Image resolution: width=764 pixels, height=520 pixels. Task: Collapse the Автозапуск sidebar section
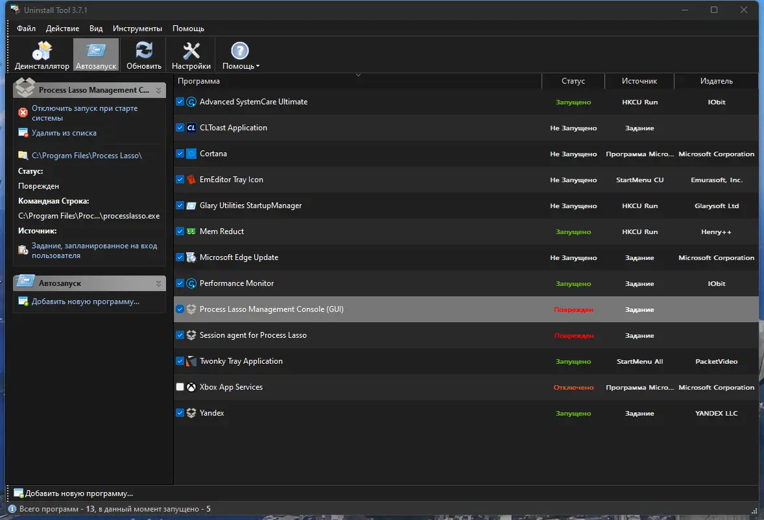158,283
